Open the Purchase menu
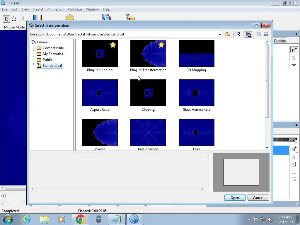 coord(75,9)
